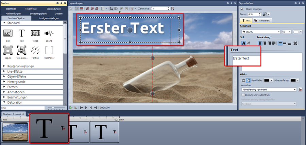Align text left in Ausrichtung
Image resolution: width=306 pixels, height=145 pixels.
pos(260,43)
